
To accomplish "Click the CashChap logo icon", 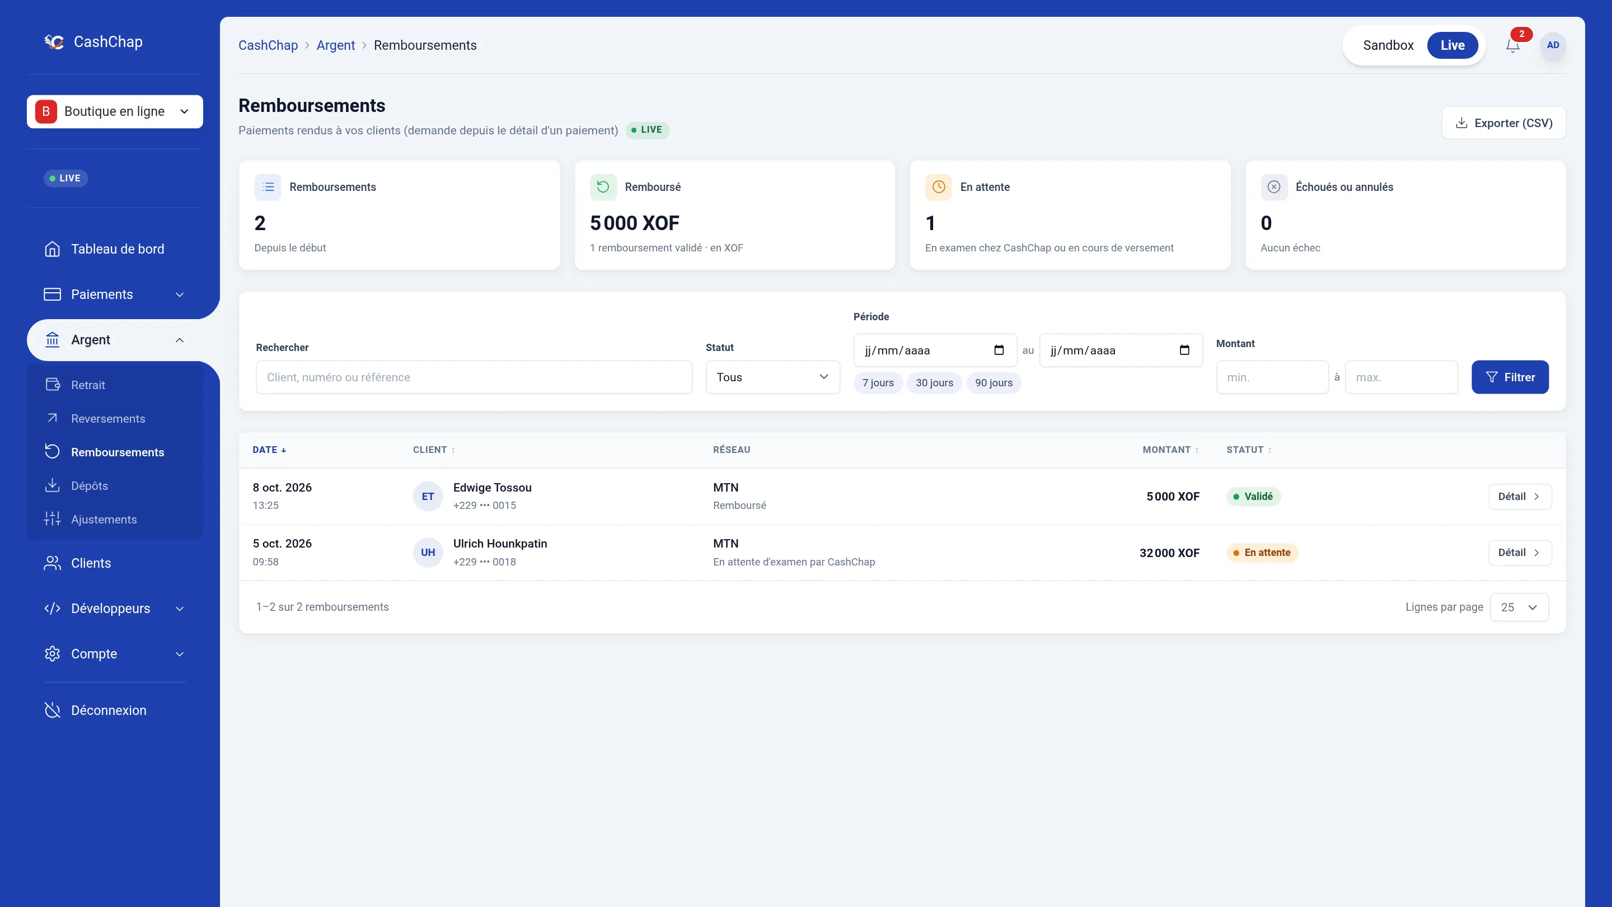I will click(54, 42).
